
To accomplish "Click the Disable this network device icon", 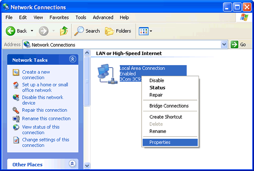I will pos(16,98).
